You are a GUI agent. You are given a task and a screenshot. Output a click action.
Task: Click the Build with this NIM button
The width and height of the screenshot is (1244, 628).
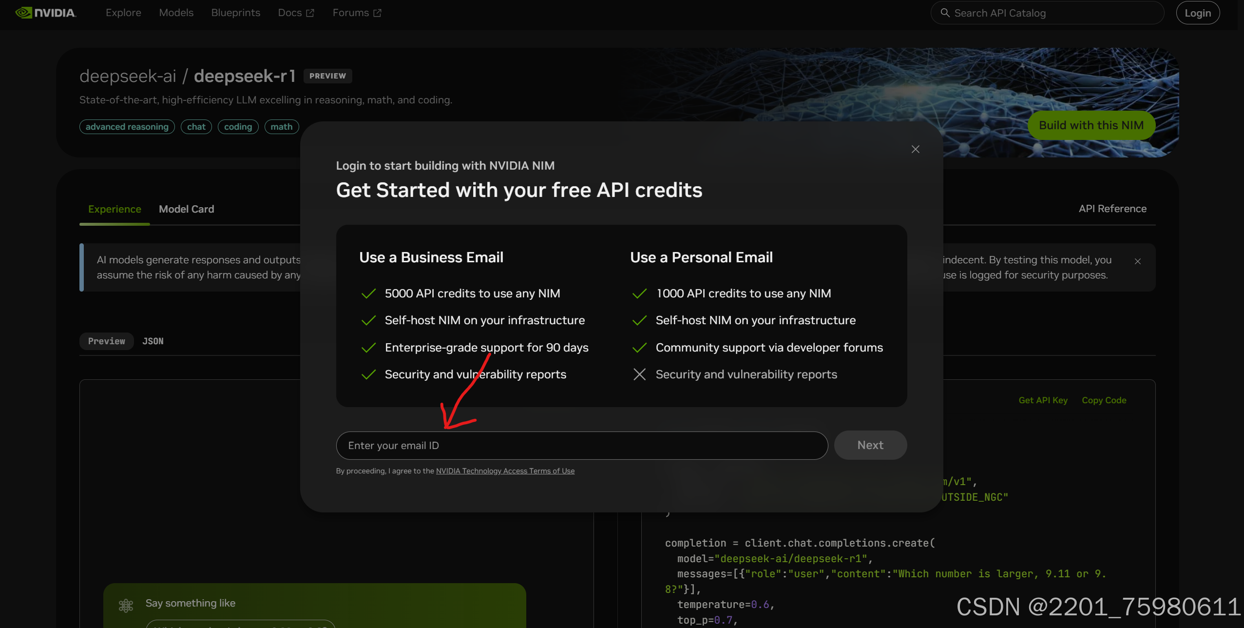(1091, 125)
